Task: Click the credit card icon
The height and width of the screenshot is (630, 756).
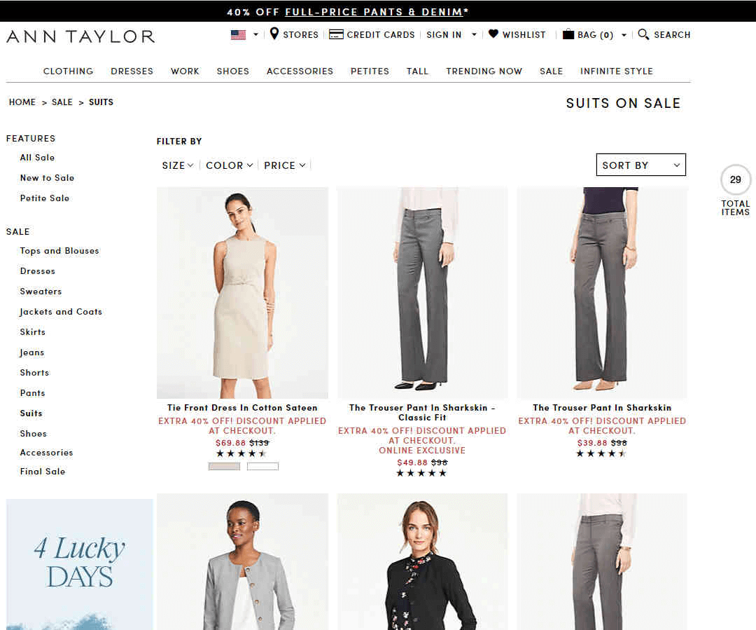Action: click(x=336, y=34)
